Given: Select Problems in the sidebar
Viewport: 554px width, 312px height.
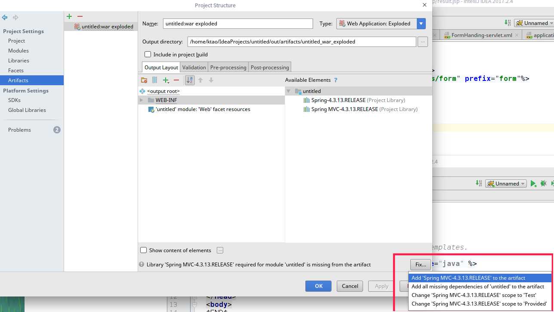Looking at the screenshot, I should click(20, 130).
